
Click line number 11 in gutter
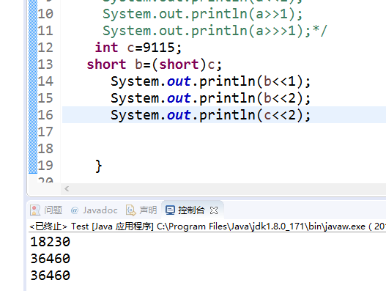click(x=45, y=31)
